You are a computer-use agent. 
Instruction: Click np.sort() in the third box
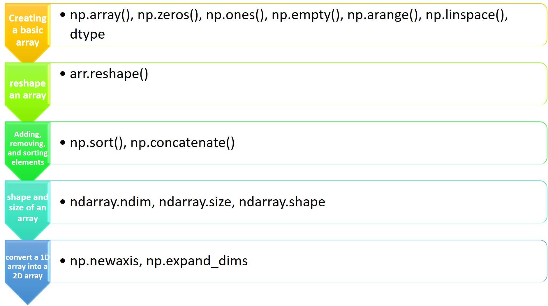click(98, 143)
